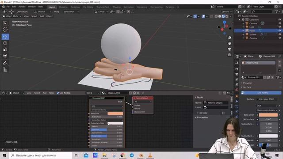This screenshot has width=283, height=159.
Task: Select material preview shading mode
Action: 223,16
